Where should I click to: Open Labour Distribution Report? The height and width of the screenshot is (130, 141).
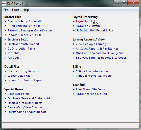pos(25,80)
